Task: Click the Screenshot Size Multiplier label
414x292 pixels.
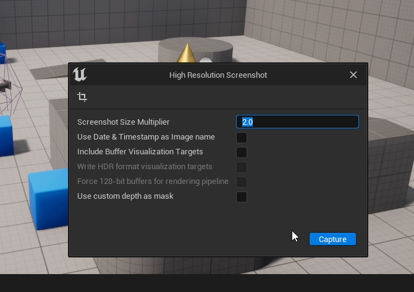Action: (124, 122)
